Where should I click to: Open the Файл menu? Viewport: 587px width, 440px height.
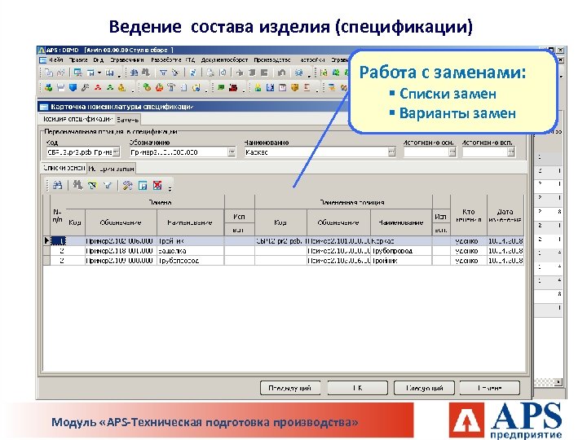55,59
